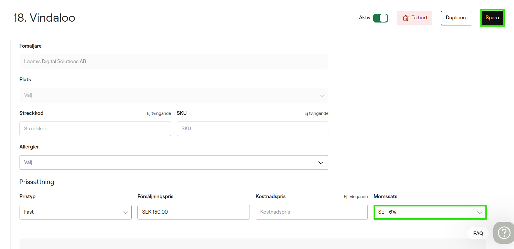The width and height of the screenshot is (514, 249).
Task: Click the SKU input field
Action: click(x=252, y=129)
